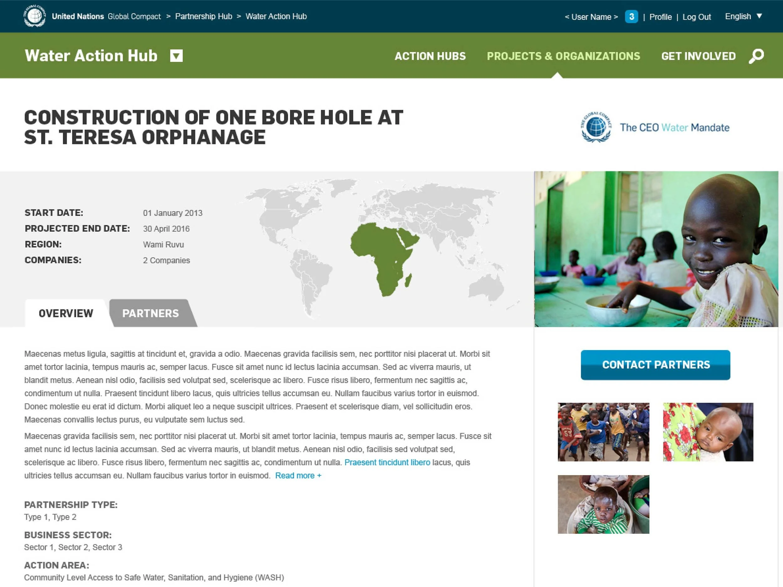The width and height of the screenshot is (783, 587).
Task: Click the 30 April 2016 end date
Action: (166, 229)
